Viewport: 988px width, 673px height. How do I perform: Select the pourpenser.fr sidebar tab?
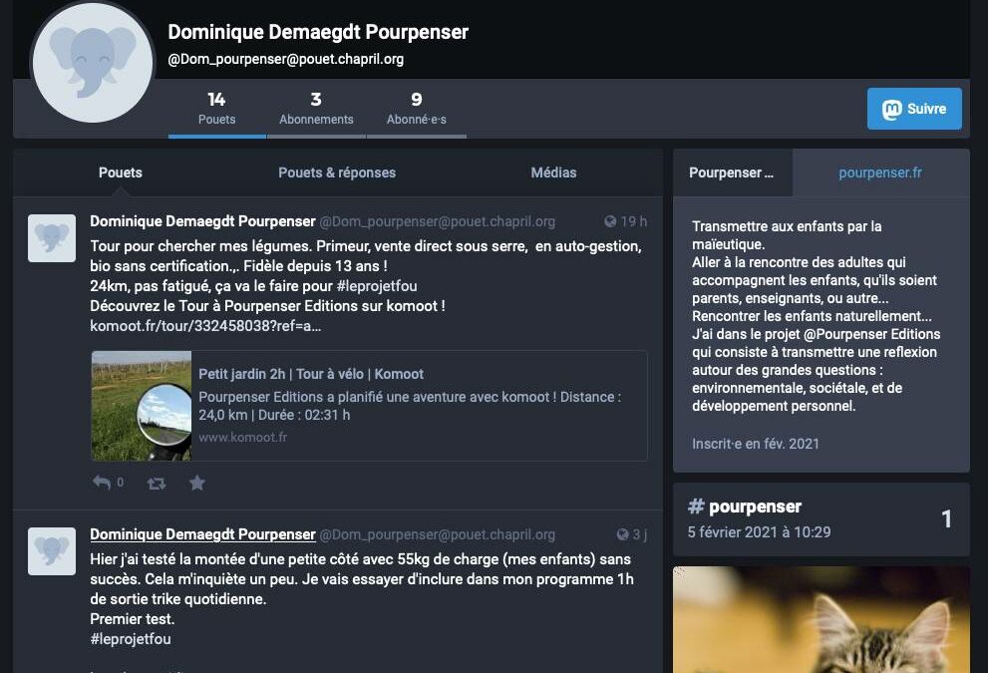(x=879, y=172)
